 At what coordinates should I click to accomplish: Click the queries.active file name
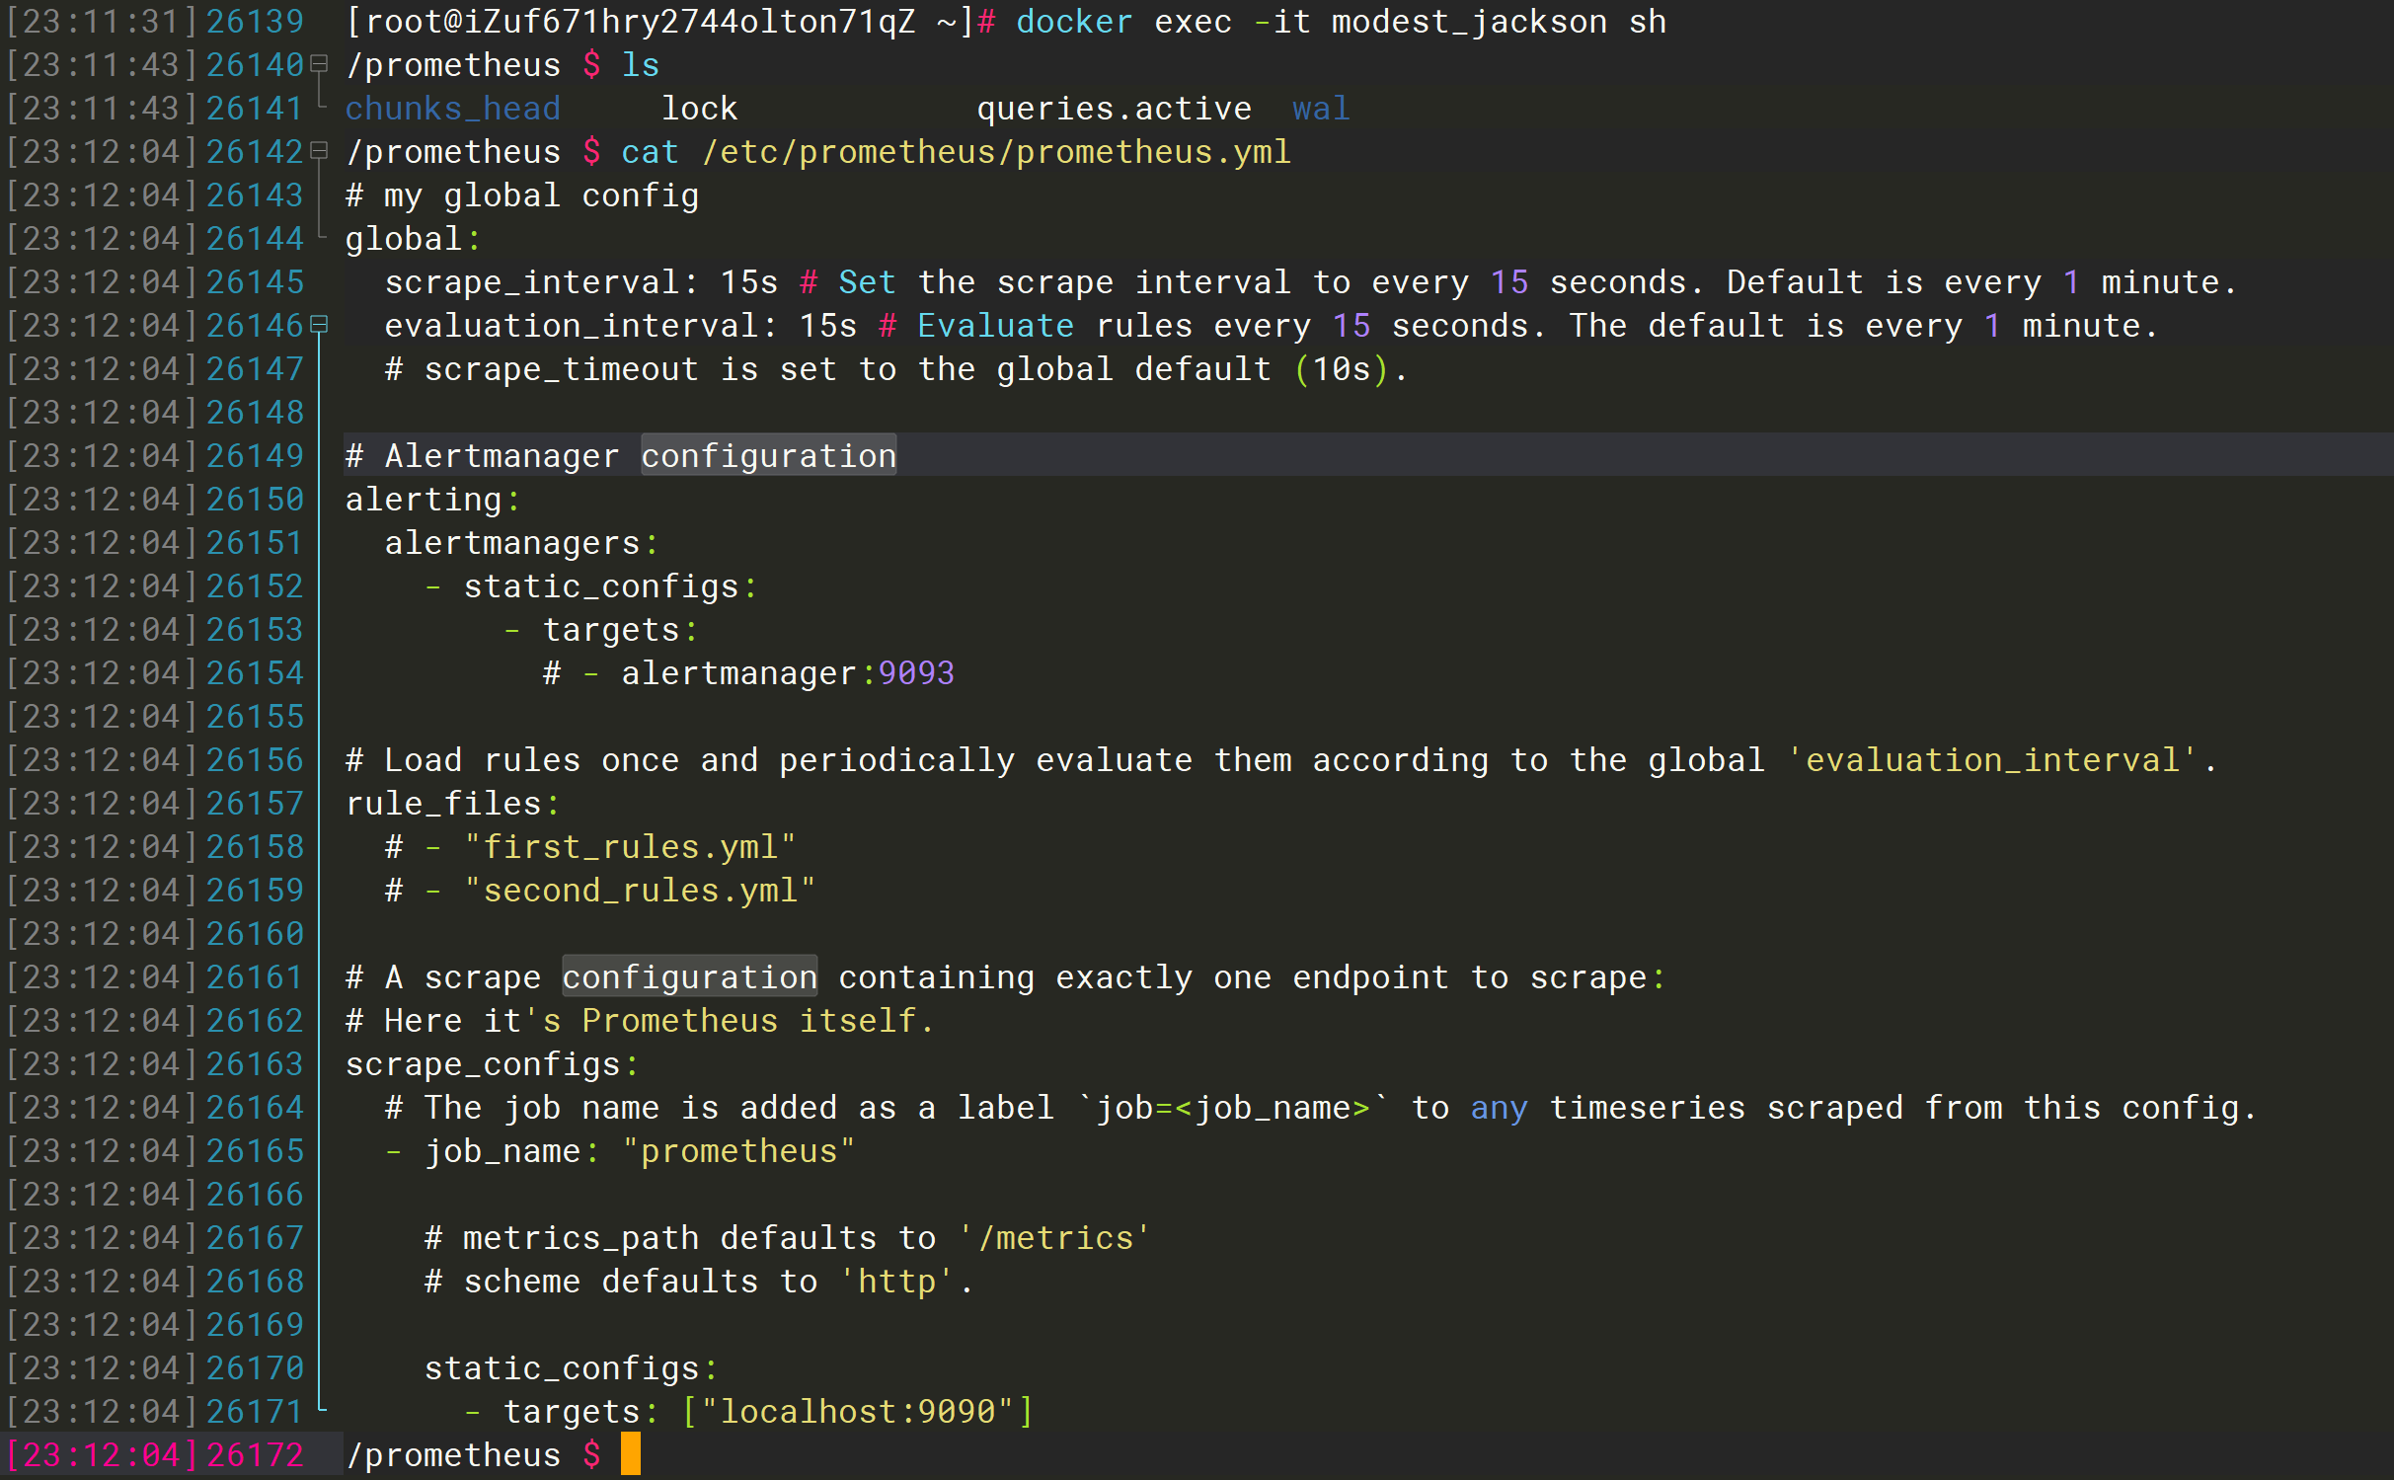[x=1114, y=108]
